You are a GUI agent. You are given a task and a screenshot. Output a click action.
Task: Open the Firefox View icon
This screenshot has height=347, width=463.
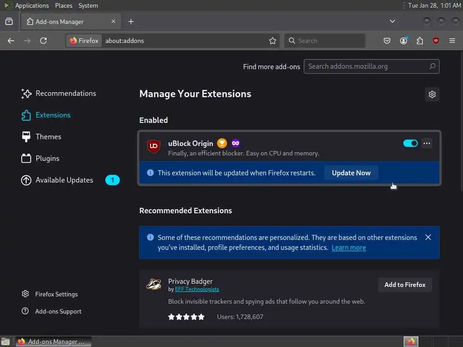pos(9,22)
